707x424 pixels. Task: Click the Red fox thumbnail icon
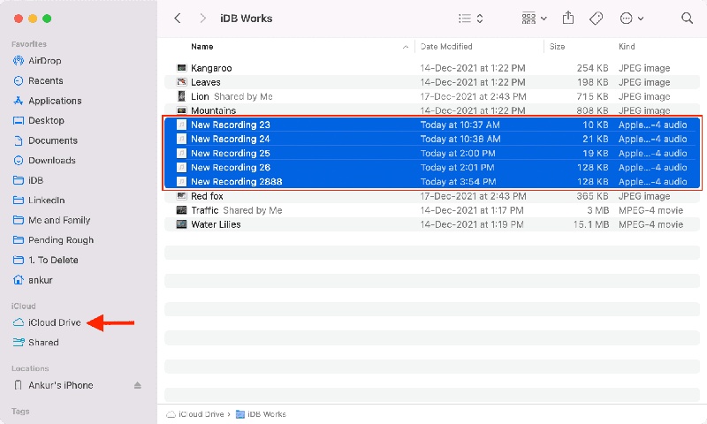[x=181, y=196]
